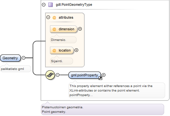This screenshot has width=170, height=116.
Task: Select the location attribute node
Action: (x=62, y=50)
